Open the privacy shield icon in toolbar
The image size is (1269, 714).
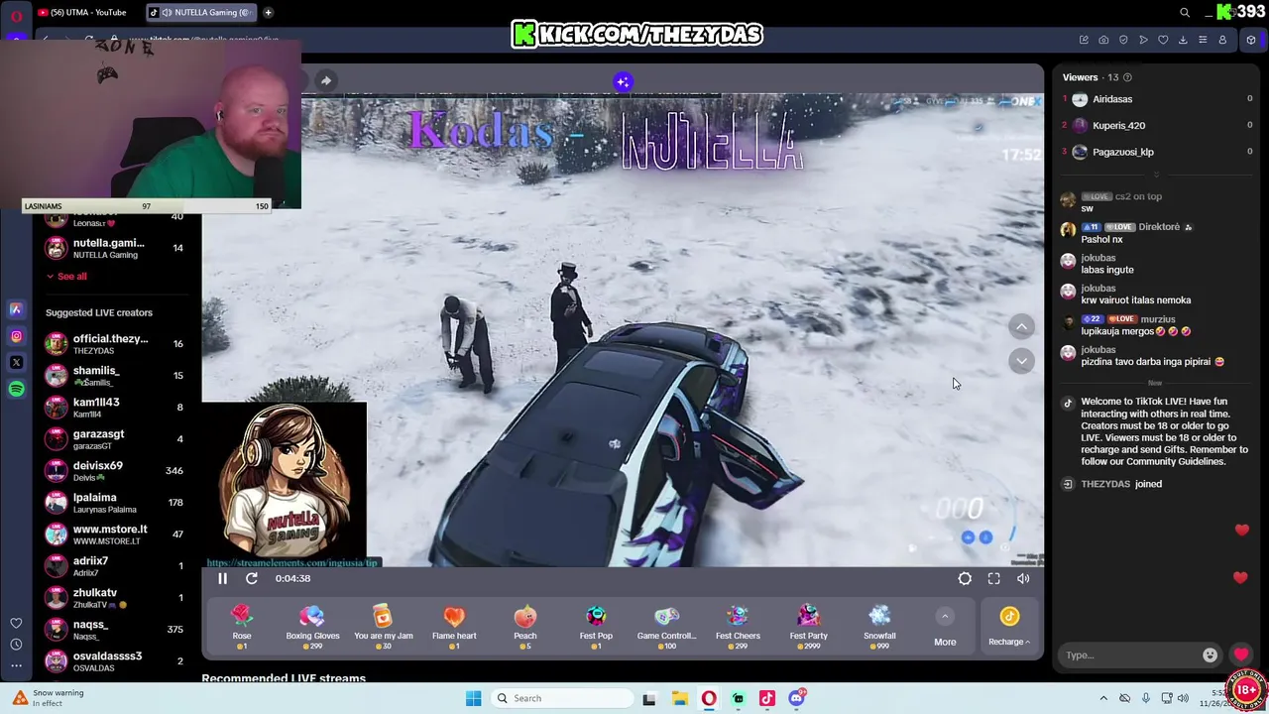point(1123,40)
